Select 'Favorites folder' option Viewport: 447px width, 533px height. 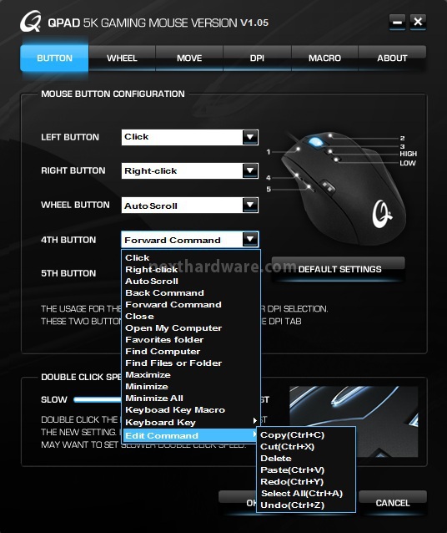[191, 339]
